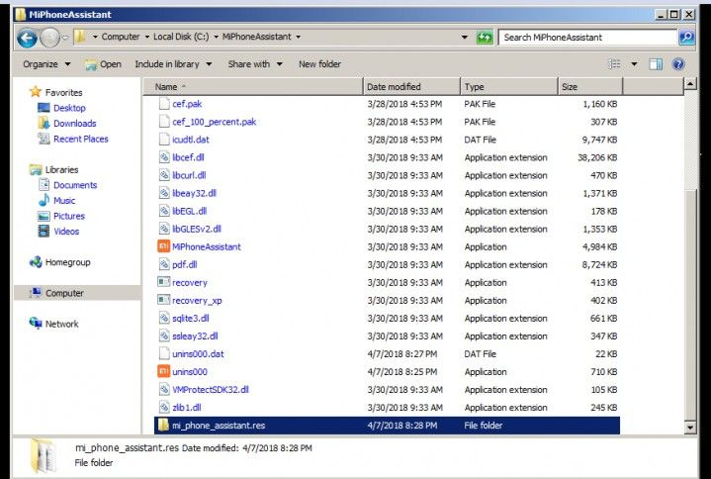The width and height of the screenshot is (711, 479).
Task: Click the Search MiPhoneAssistant field
Action: [x=587, y=38]
